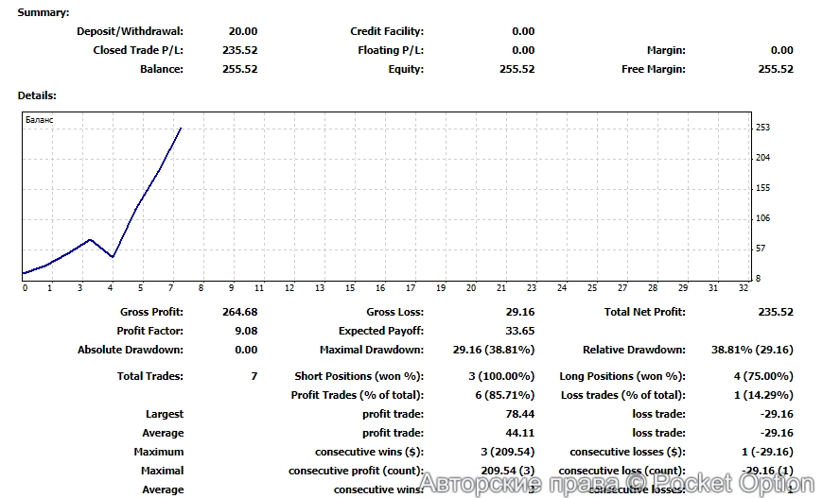The image size is (823, 498).
Task: Select the Short Positions (won %) label
Action: [x=359, y=376]
